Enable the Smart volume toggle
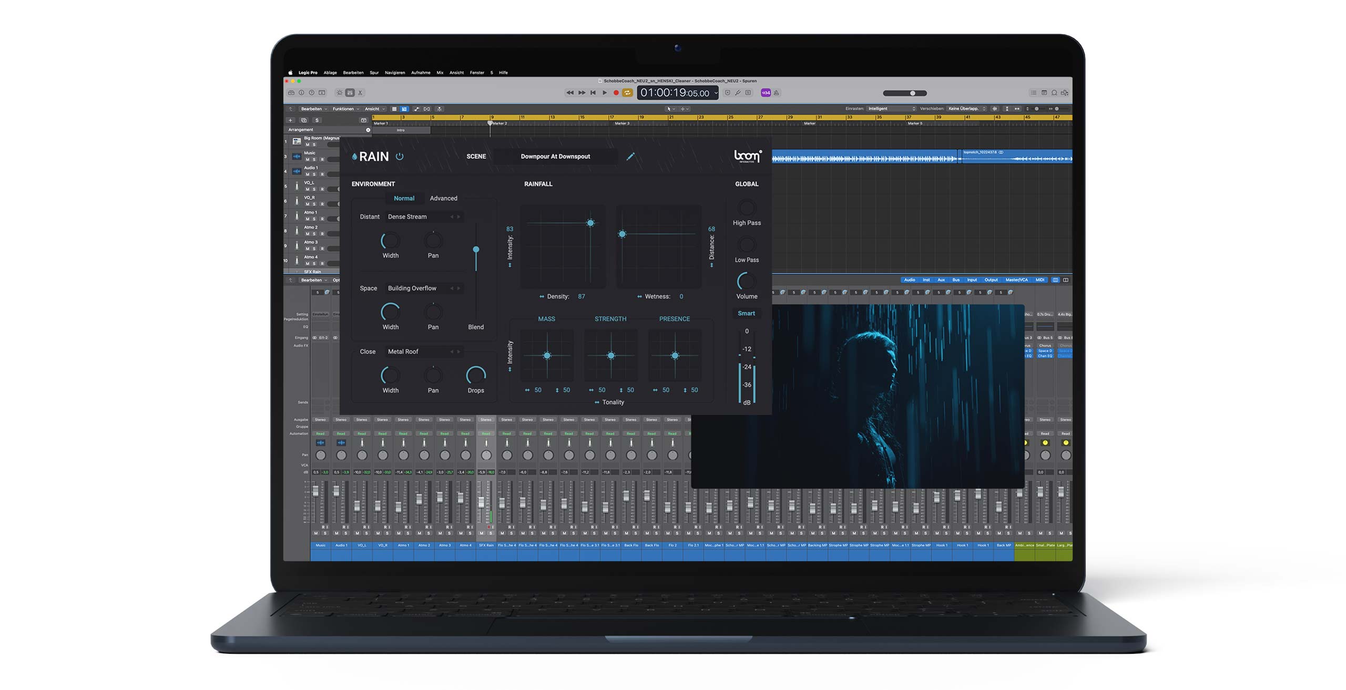 [x=746, y=313]
